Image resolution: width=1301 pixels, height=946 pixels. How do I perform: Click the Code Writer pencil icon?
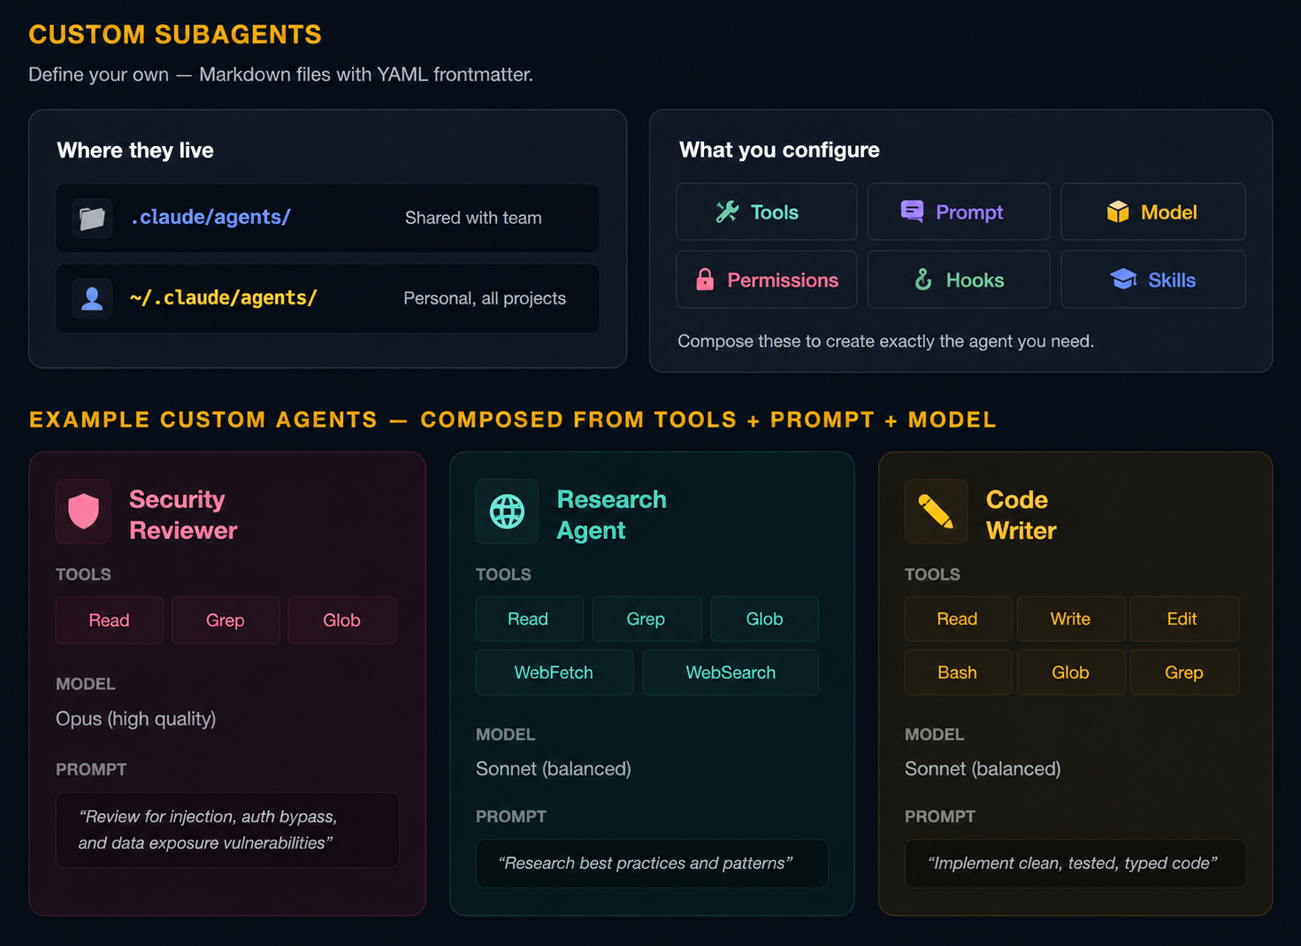click(936, 511)
